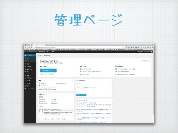Open the + New (新規) admin bar menu
The width and height of the screenshot is (178, 133).
pyautogui.click(x=52, y=52)
